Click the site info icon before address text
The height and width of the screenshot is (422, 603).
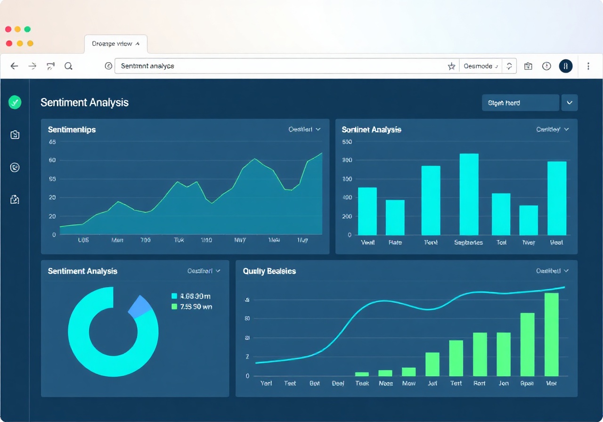coord(108,66)
